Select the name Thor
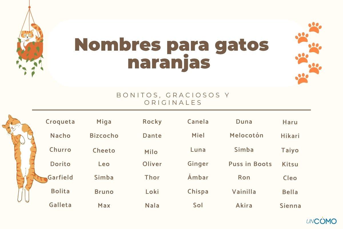343x229 pixels. pos(152,177)
